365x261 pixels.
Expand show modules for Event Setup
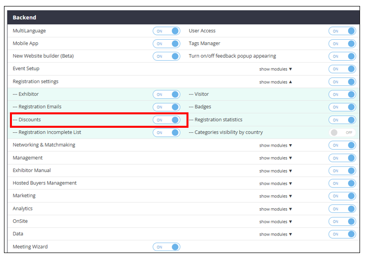275,69
